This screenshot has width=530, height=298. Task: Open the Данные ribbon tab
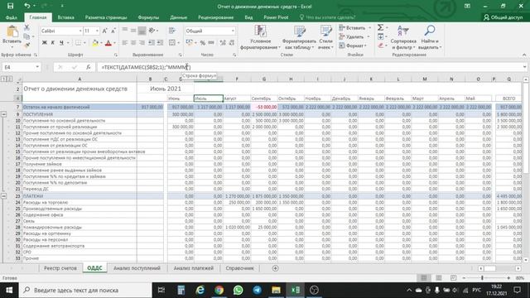[179, 17]
